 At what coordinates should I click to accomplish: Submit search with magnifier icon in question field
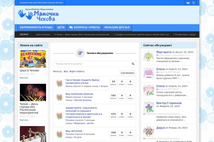(x=133, y=64)
